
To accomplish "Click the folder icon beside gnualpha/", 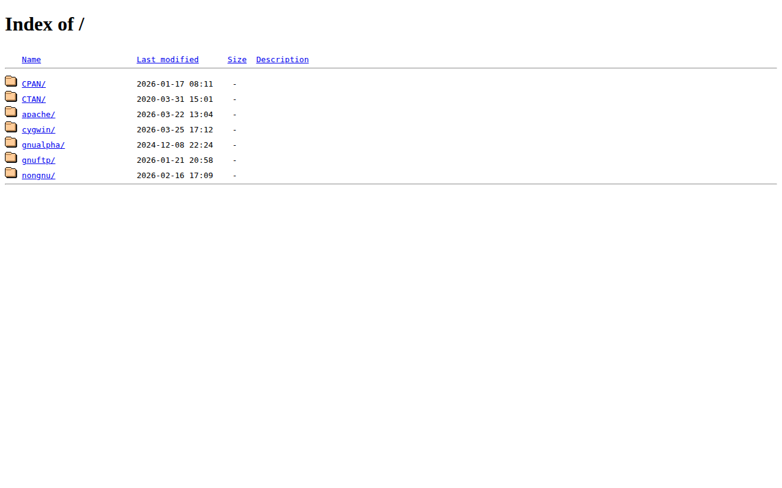I will tap(11, 143).
